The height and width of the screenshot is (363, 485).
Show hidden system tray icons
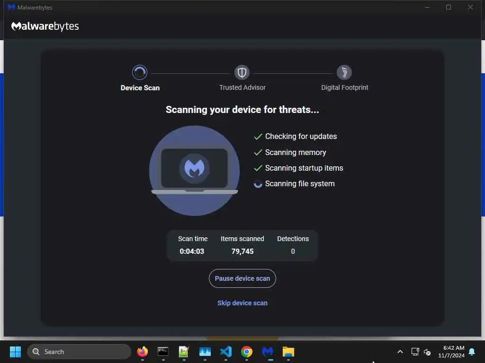(x=400, y=352)
